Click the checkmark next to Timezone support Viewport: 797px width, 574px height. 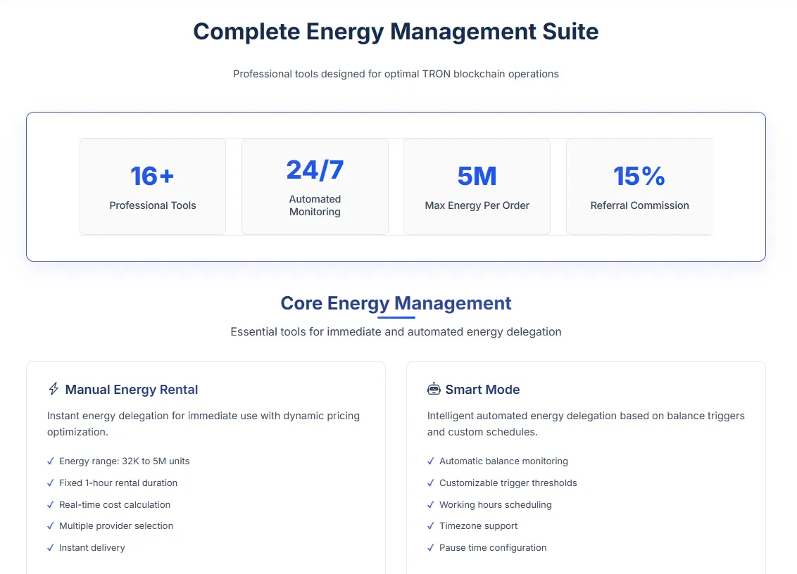(430, 526)
